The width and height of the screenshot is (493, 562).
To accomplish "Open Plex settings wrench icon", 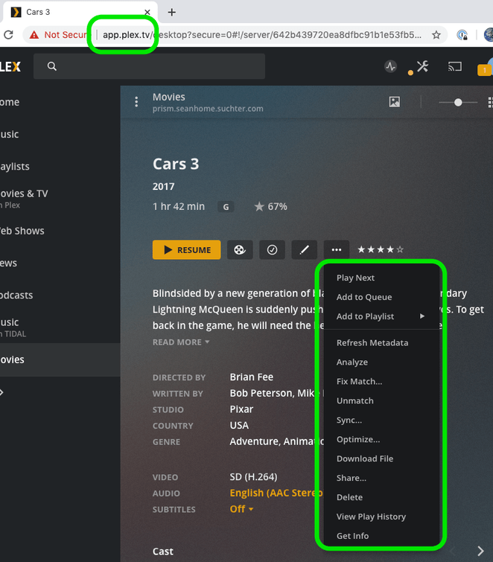I will tap(422, 66).
